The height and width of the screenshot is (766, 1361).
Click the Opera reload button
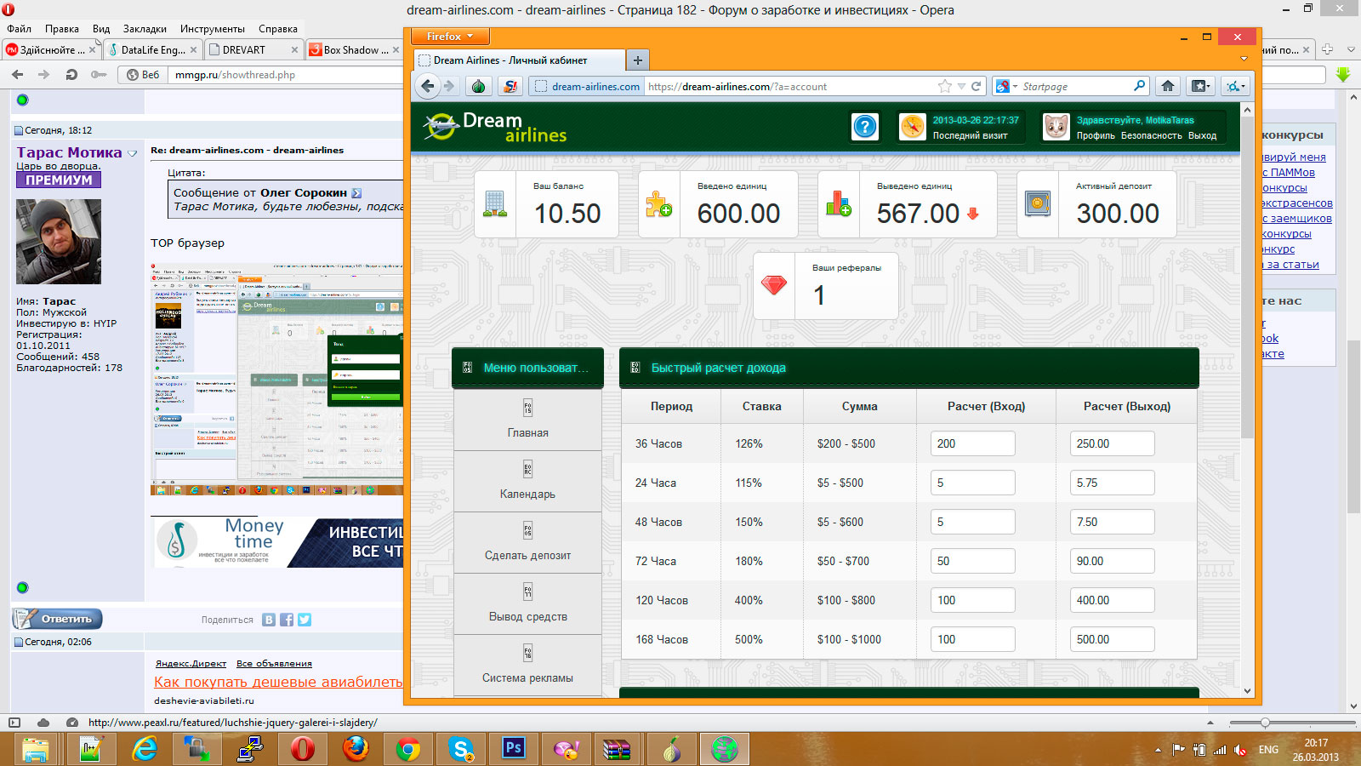(x=71, y=75)
